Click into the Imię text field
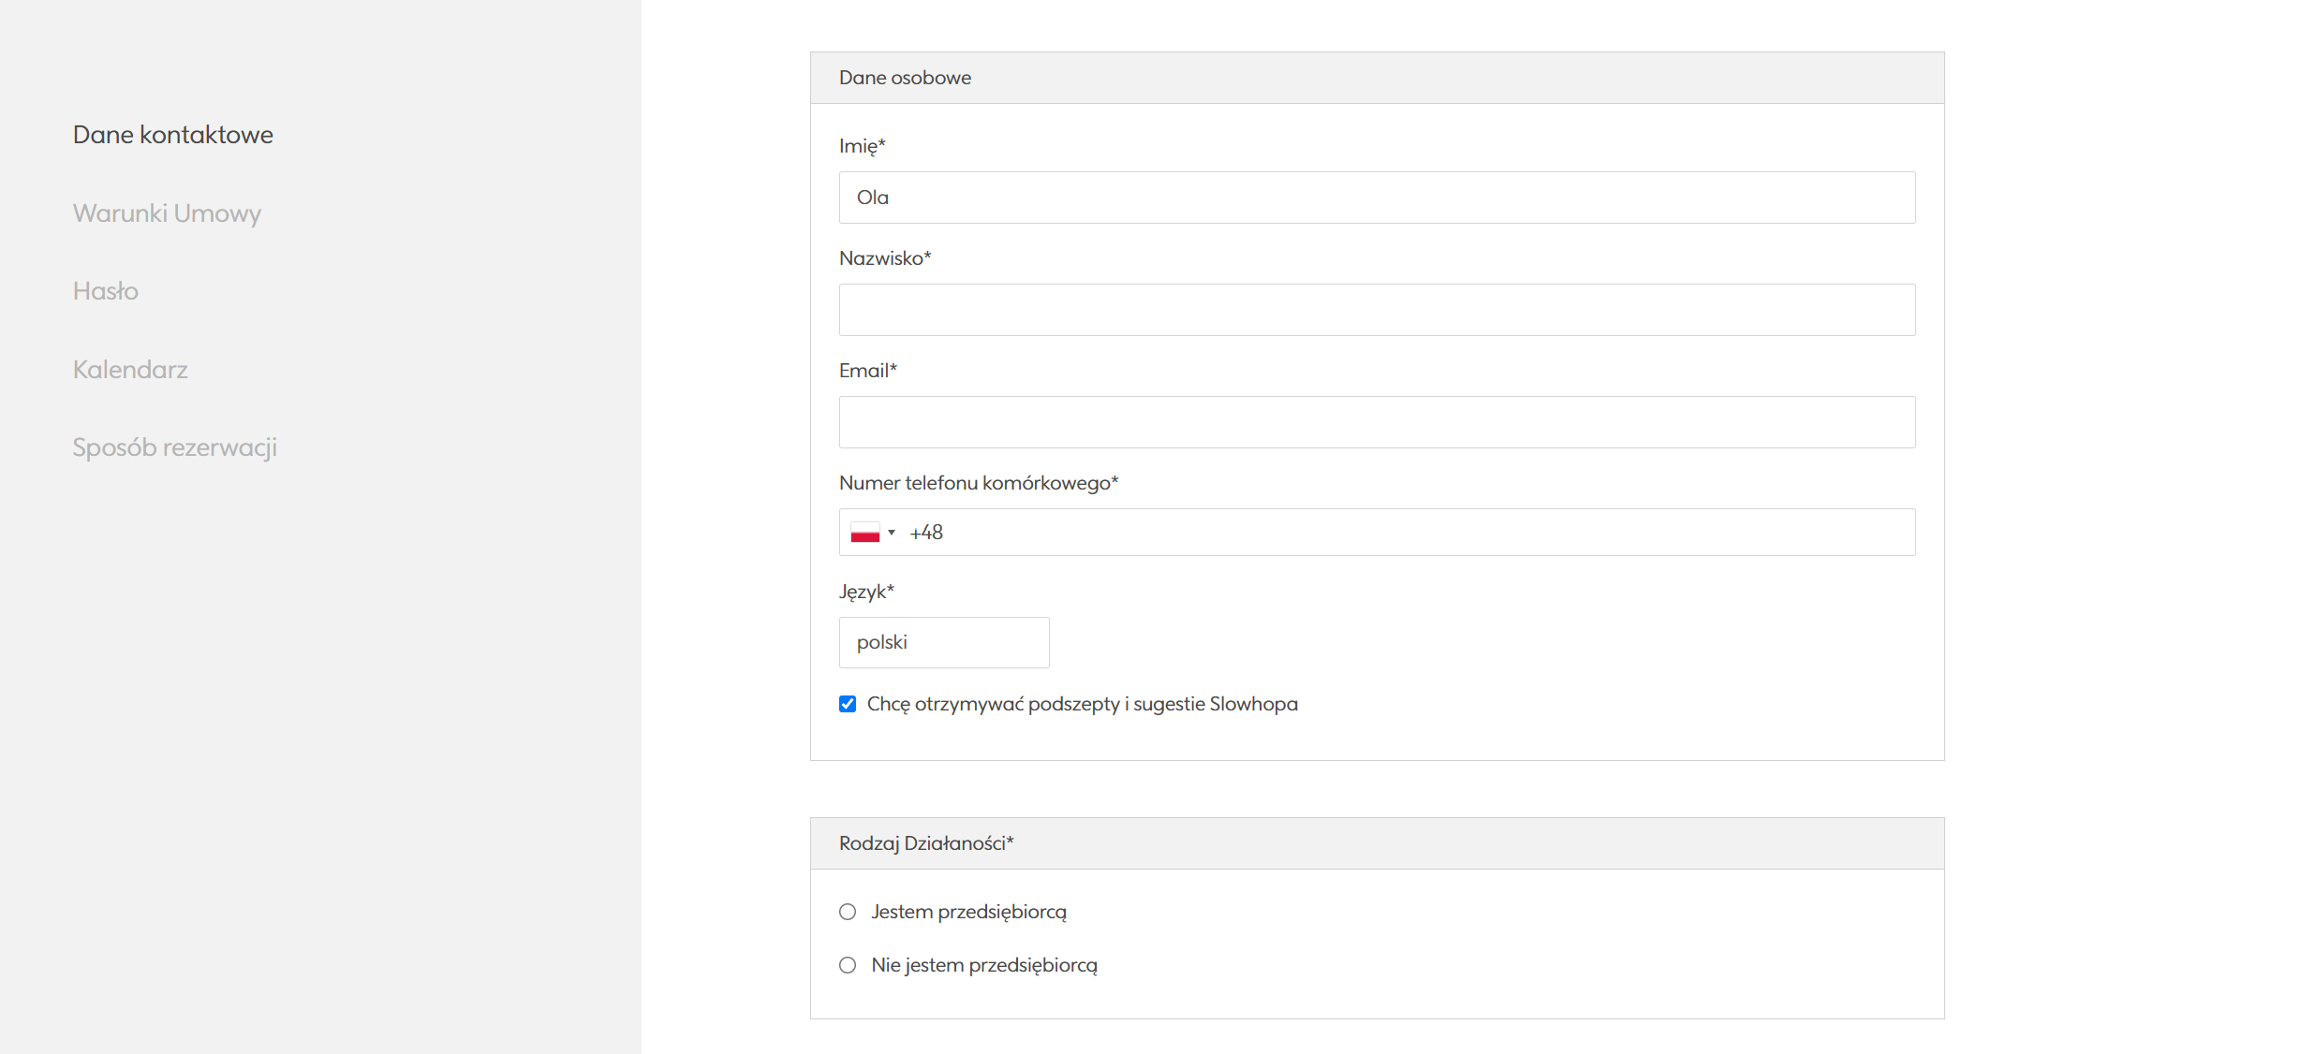 (x=1377, y=198)
